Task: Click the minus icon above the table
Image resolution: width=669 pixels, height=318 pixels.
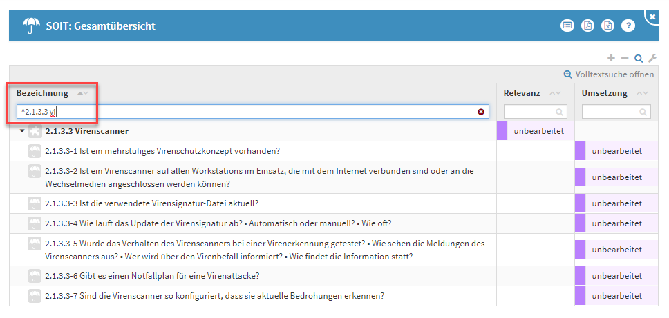Action: tap(625, 59)
